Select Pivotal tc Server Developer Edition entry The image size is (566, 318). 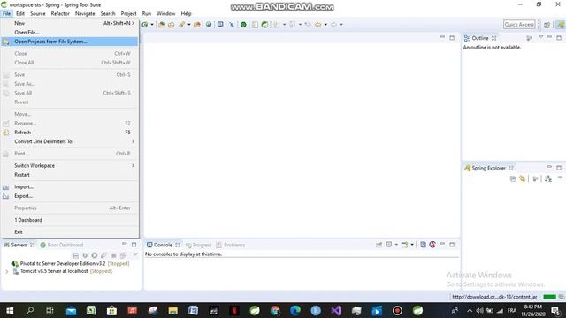pos(71,263)
